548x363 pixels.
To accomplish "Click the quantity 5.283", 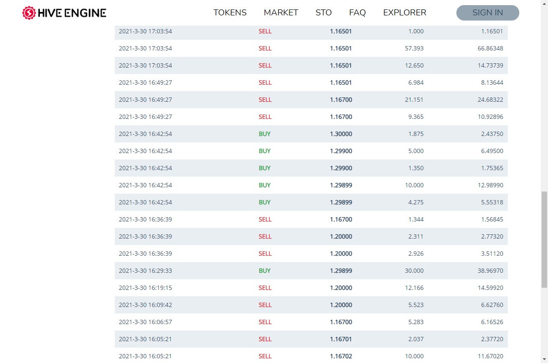I will (x=416, y=322).
